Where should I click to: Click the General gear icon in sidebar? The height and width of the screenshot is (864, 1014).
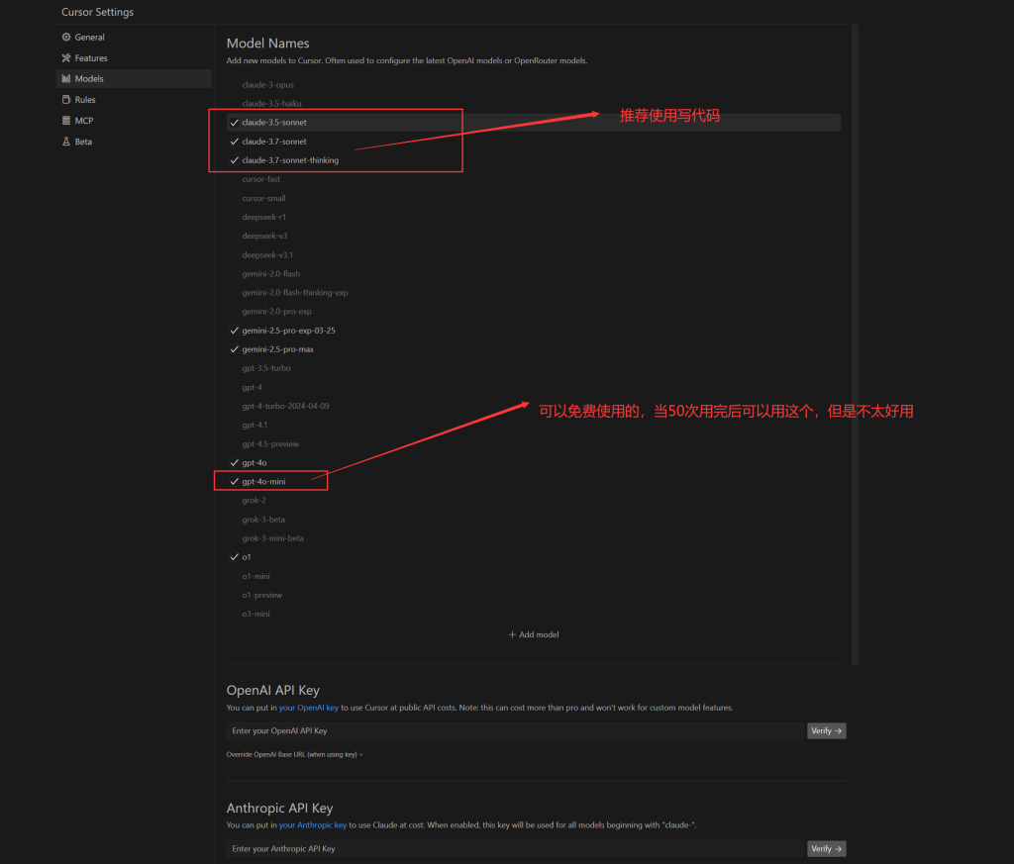[x=66, y=37]
